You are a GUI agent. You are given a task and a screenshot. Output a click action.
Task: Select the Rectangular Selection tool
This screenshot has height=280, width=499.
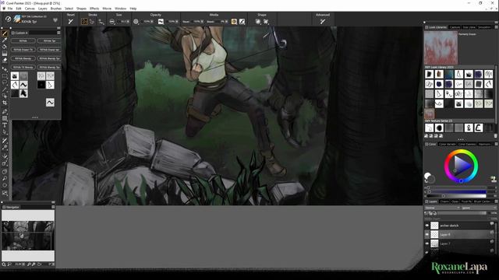tap(5, 76)
